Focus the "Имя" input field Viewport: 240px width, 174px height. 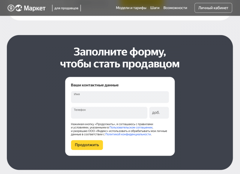pyautogui.click(x=120, y=97)
